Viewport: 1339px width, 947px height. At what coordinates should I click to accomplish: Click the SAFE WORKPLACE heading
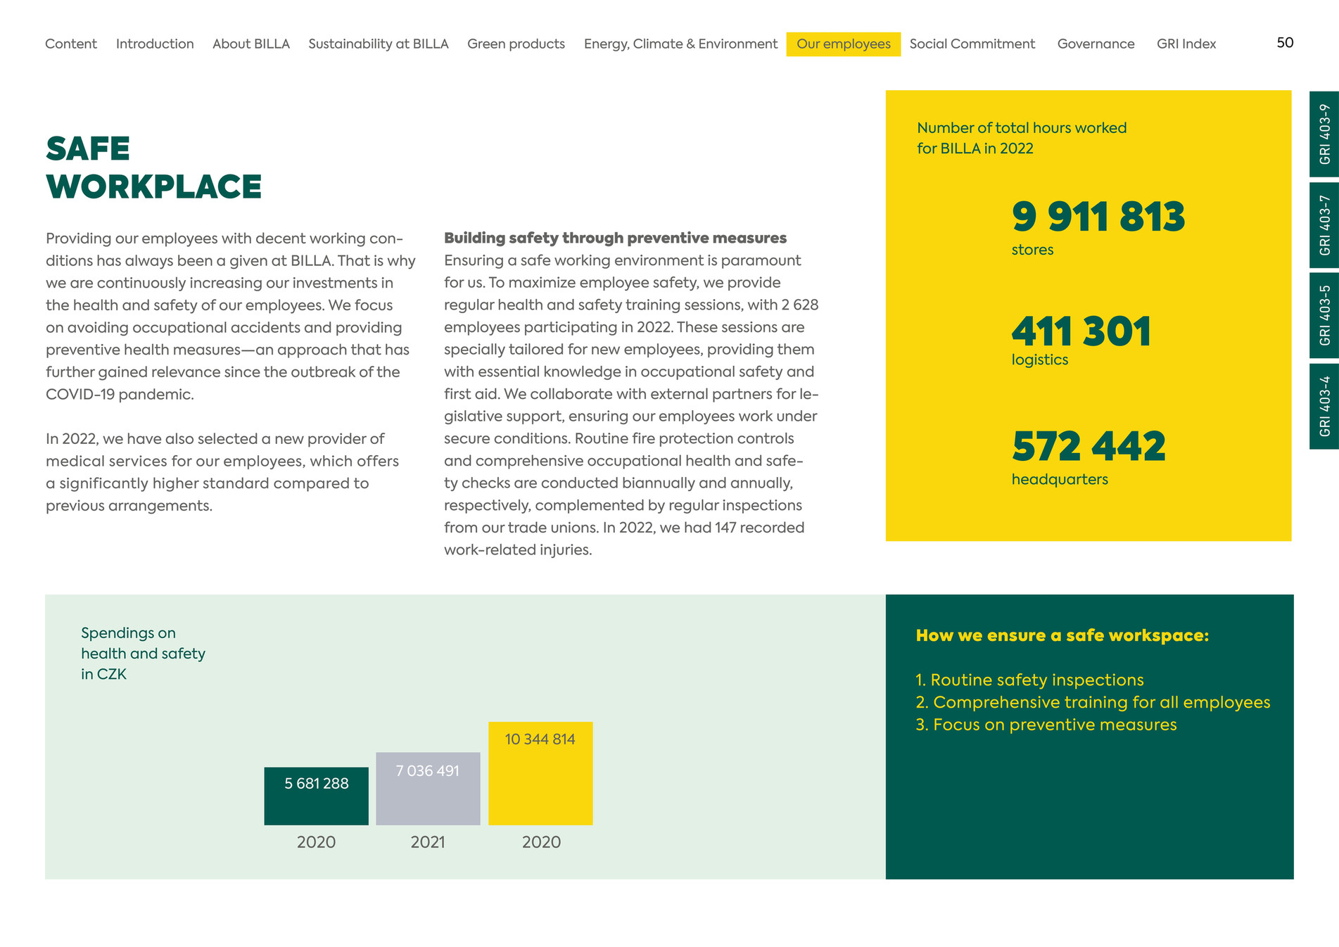click(153, 167)
